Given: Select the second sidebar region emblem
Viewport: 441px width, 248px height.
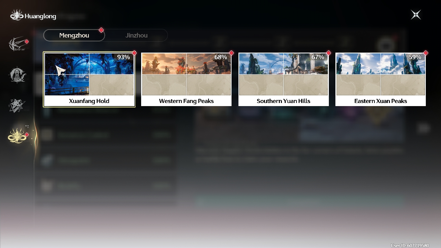Looking at the screenshot, I should click(17, 75).
